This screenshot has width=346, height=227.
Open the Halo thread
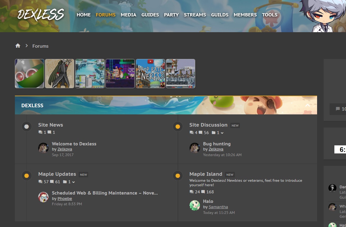(x=208, y=201)
